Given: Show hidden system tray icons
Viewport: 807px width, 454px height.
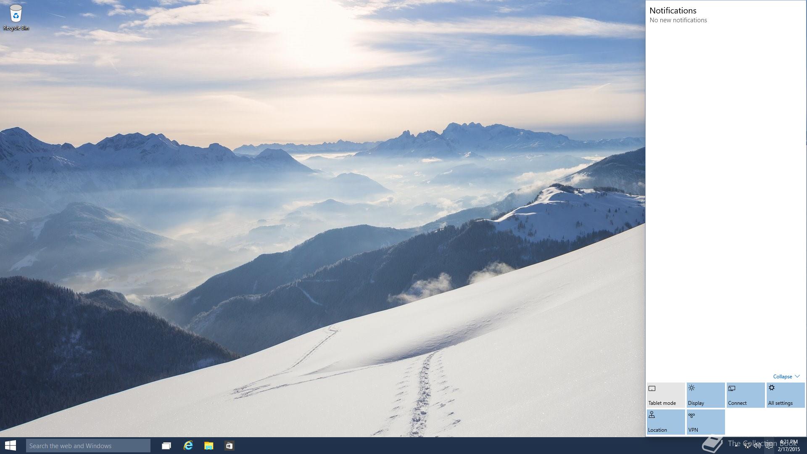Looking at the screenshot, I should (736, 446).
